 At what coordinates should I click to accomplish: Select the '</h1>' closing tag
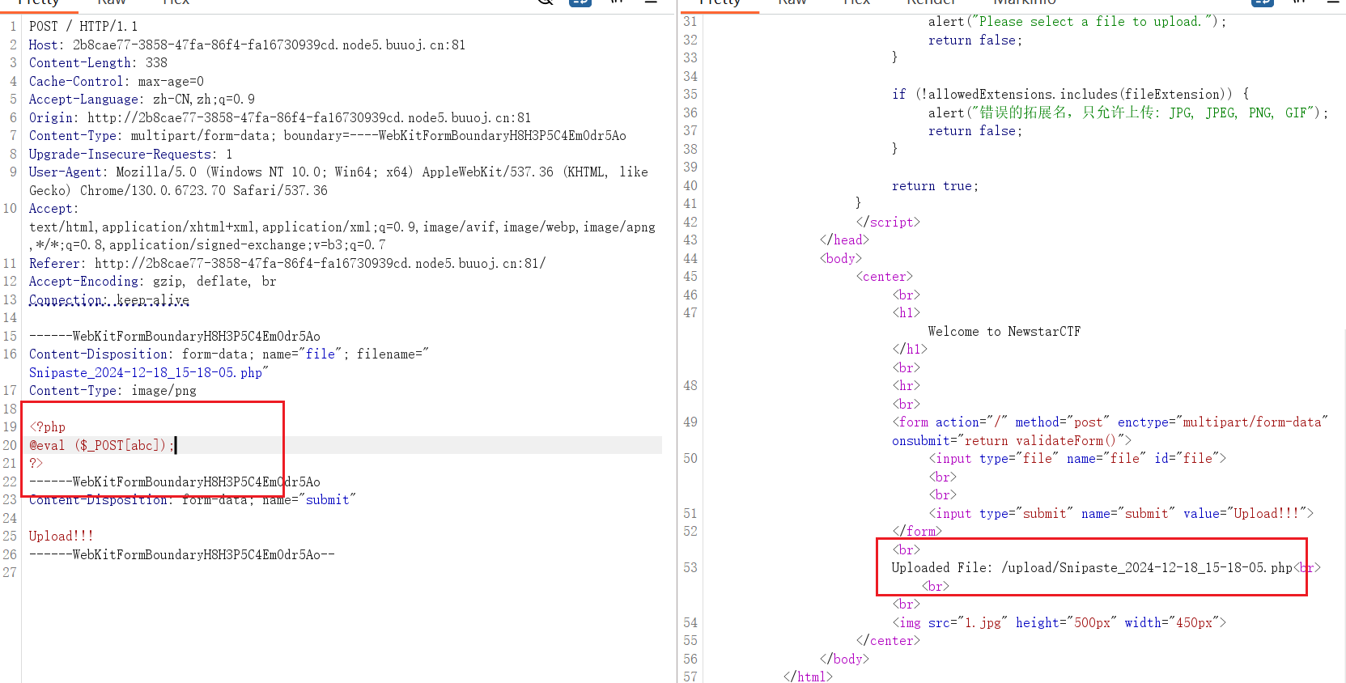910,350
